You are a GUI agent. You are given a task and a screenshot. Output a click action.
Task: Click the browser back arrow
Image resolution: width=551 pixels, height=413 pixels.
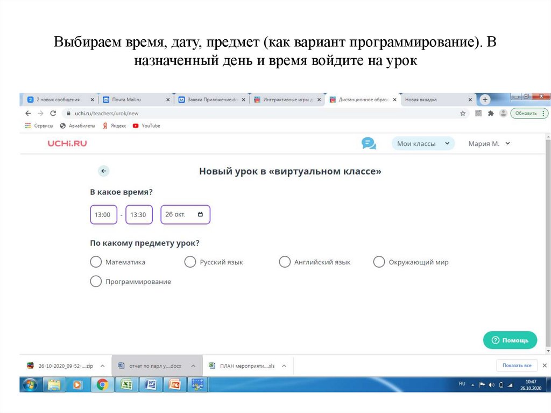(x=28, y=113)
